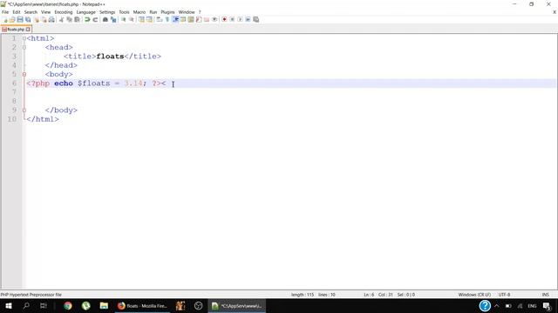
Task: Open the Edit menu
Action: point(17,12)
